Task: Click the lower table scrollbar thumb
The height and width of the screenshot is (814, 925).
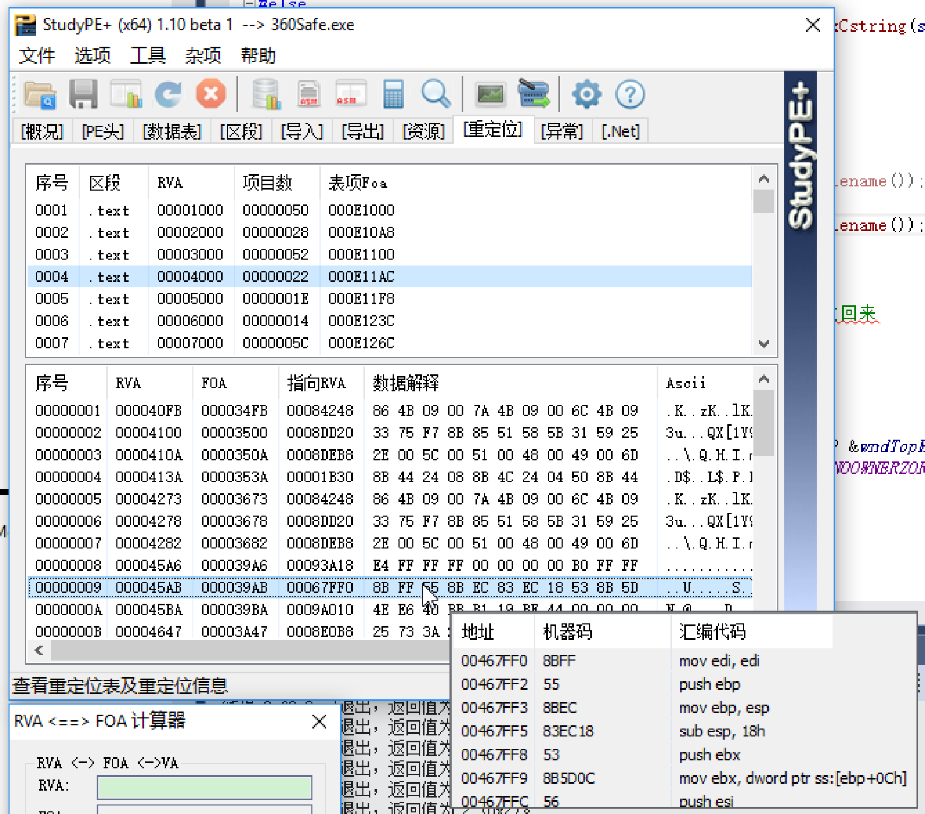Action: 764,423
